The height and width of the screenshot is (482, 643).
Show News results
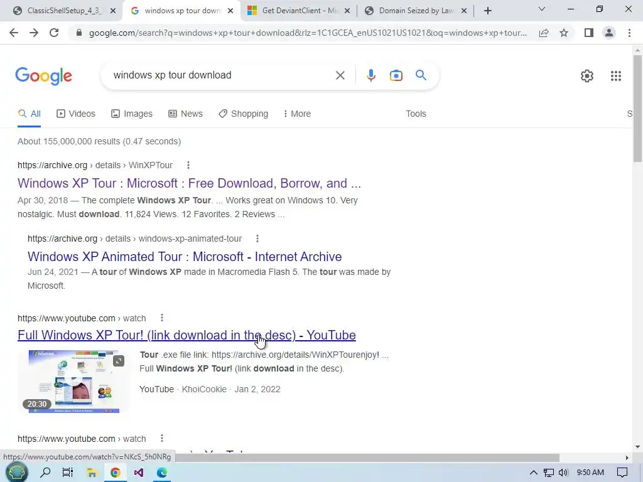[x=185, y=114]
